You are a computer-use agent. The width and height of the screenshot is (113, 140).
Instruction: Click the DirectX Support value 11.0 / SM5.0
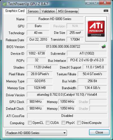(95, 67)
